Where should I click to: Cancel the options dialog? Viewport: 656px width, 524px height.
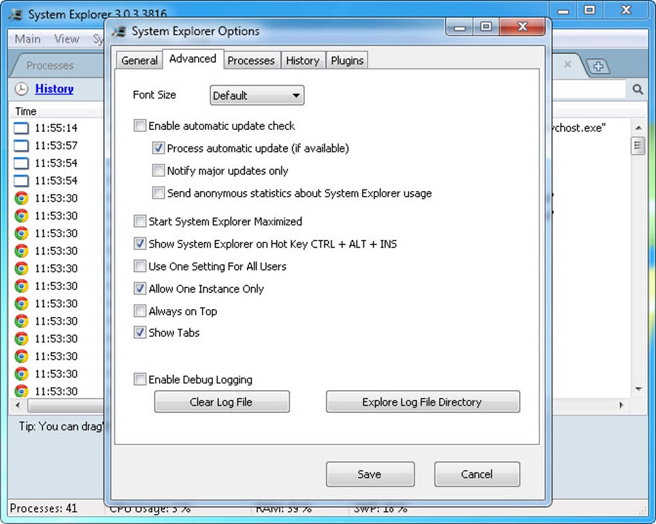tap(477, 474)
